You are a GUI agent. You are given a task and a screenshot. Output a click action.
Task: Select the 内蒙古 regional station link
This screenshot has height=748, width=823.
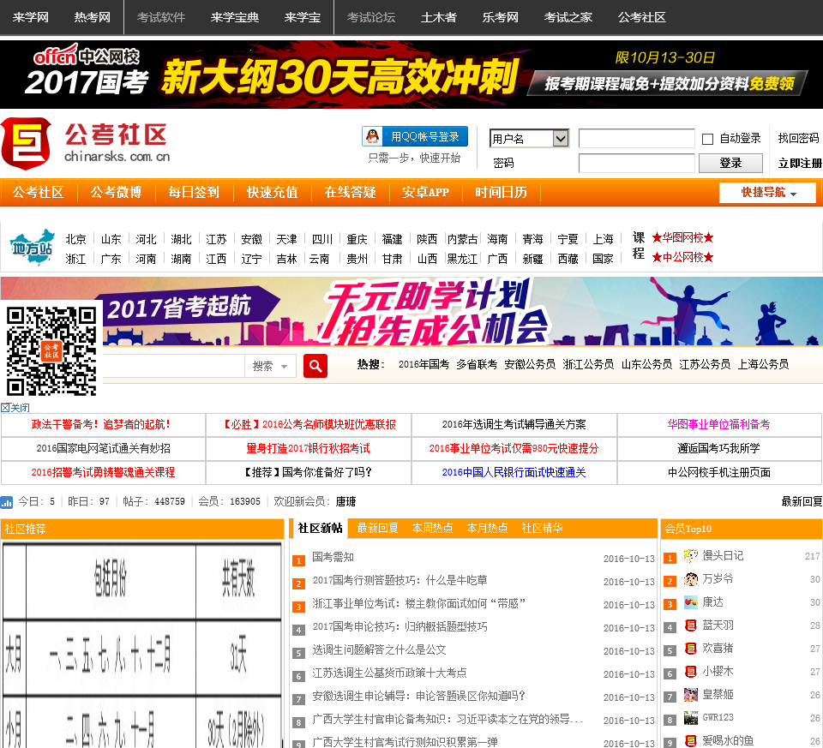click(462, 239)
